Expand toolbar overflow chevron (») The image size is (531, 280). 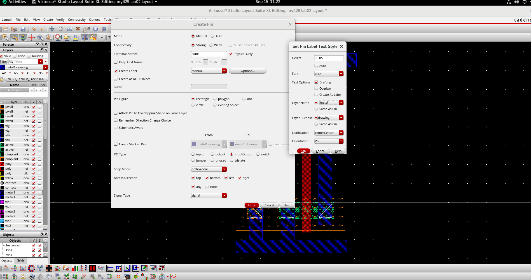click(102, 38)
